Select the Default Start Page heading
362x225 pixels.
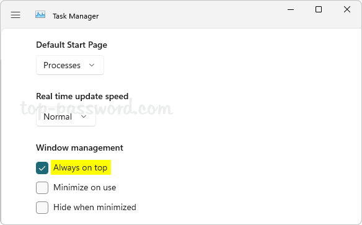coord(71,45)
